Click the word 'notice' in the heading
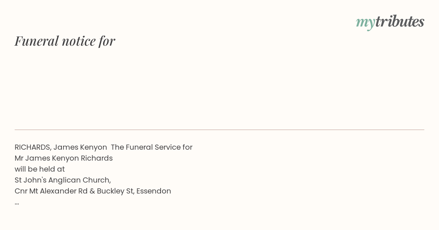 point(79,41)
